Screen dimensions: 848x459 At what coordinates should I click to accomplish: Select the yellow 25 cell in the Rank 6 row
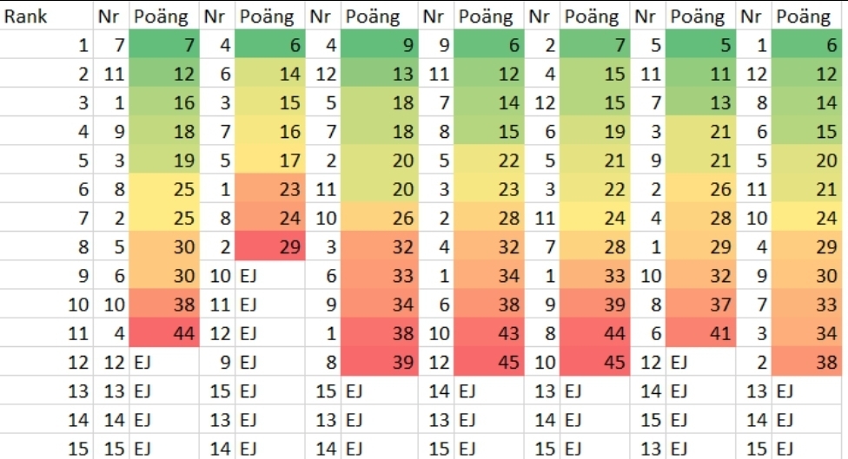point(165,189)
